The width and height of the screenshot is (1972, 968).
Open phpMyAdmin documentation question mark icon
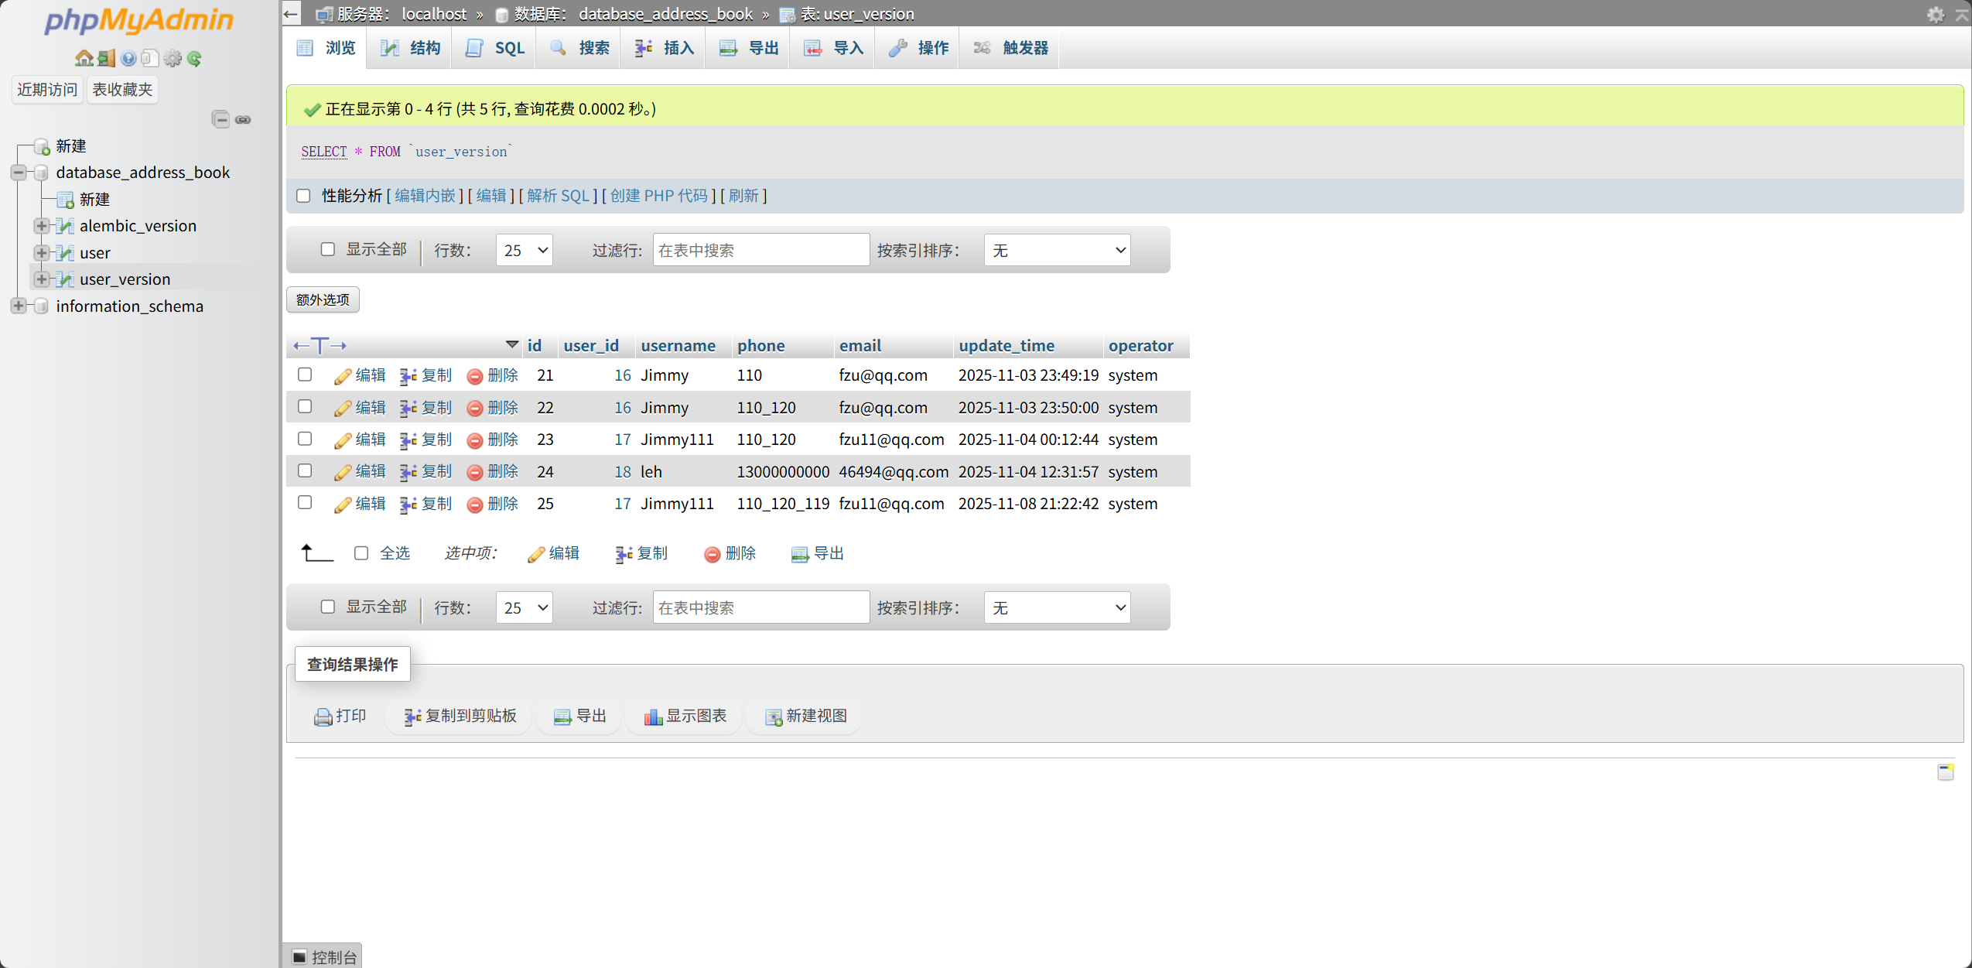127,58
